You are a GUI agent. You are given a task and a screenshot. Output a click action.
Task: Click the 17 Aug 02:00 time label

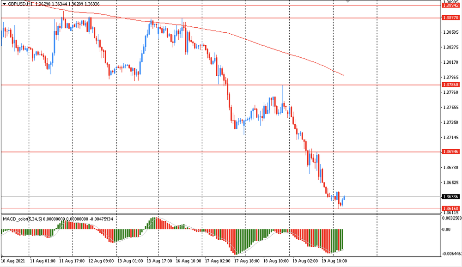click(x=218, y=261)
